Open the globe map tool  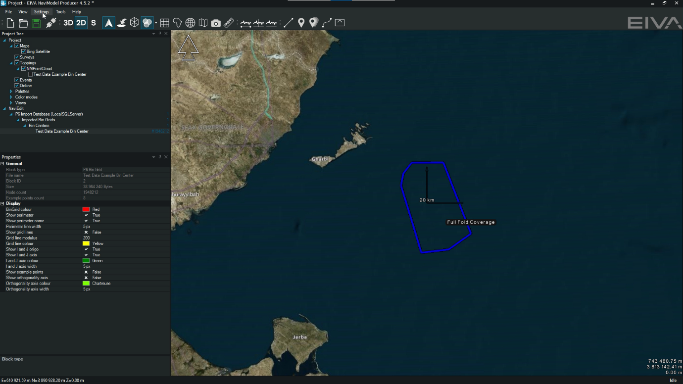(x=190, y=22)
